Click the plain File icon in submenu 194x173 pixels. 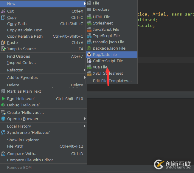pos(89,3)
